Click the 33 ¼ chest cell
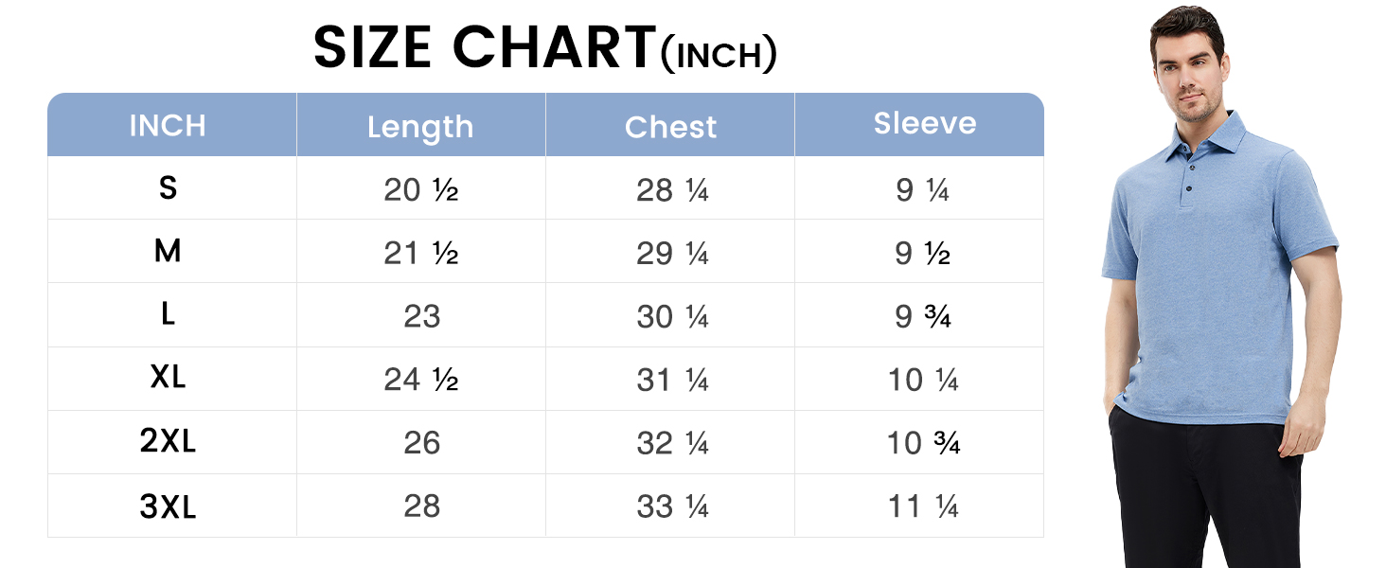Screen dimensions: 1386x568 click(670, 506)
